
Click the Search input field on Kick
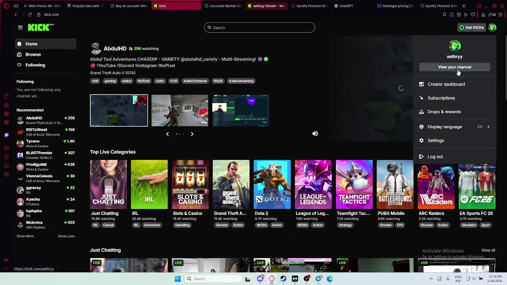coord(259,28)
